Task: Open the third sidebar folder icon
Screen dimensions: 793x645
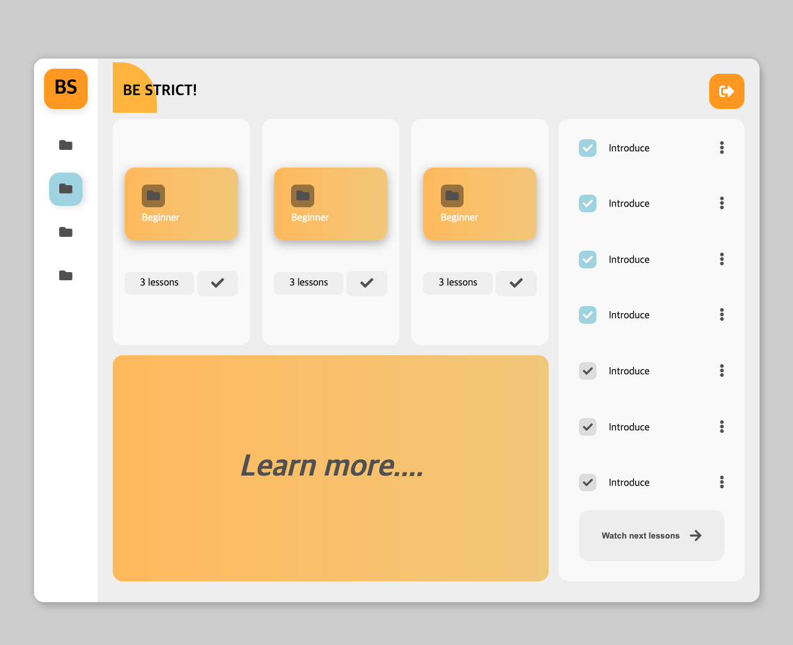Action: 66,232
